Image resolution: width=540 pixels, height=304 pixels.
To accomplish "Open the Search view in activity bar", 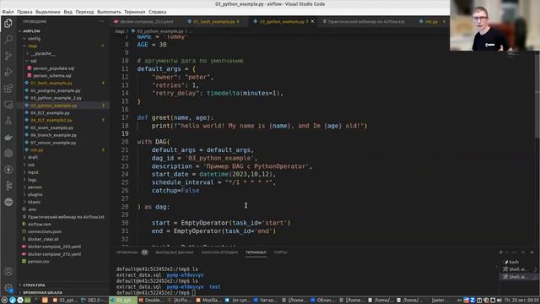I will 8,40.
